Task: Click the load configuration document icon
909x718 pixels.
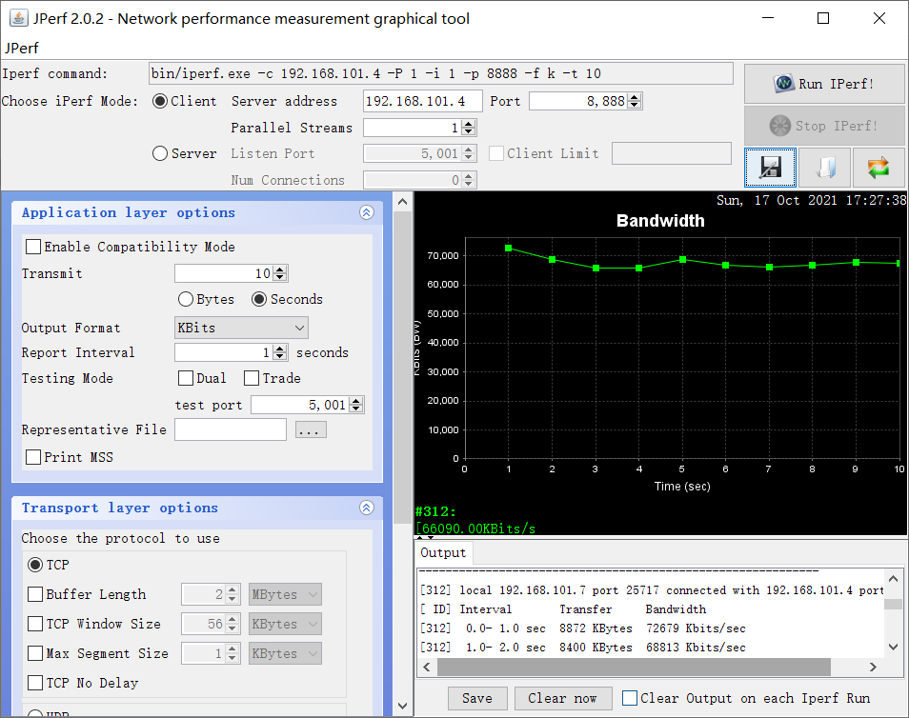Action: pyautogui.click(x=824, y=168)
